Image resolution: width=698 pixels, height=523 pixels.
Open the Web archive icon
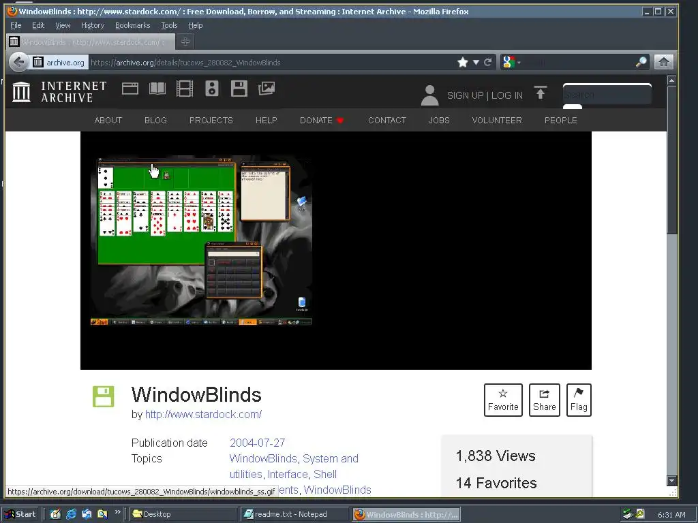pos(130,89)
